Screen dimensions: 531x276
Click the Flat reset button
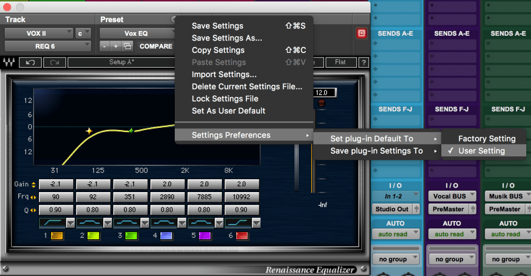pos(341,62)
